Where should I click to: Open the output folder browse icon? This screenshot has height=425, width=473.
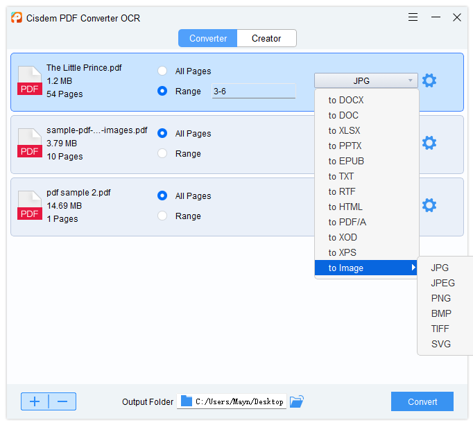point(297,401)
